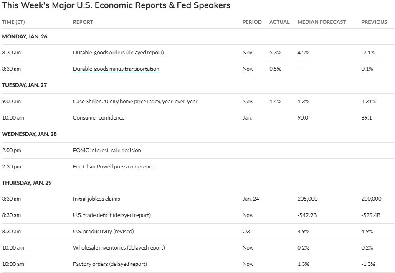
Task: Click the TIME (ET) column header
Action: click(x=13, y=22)
